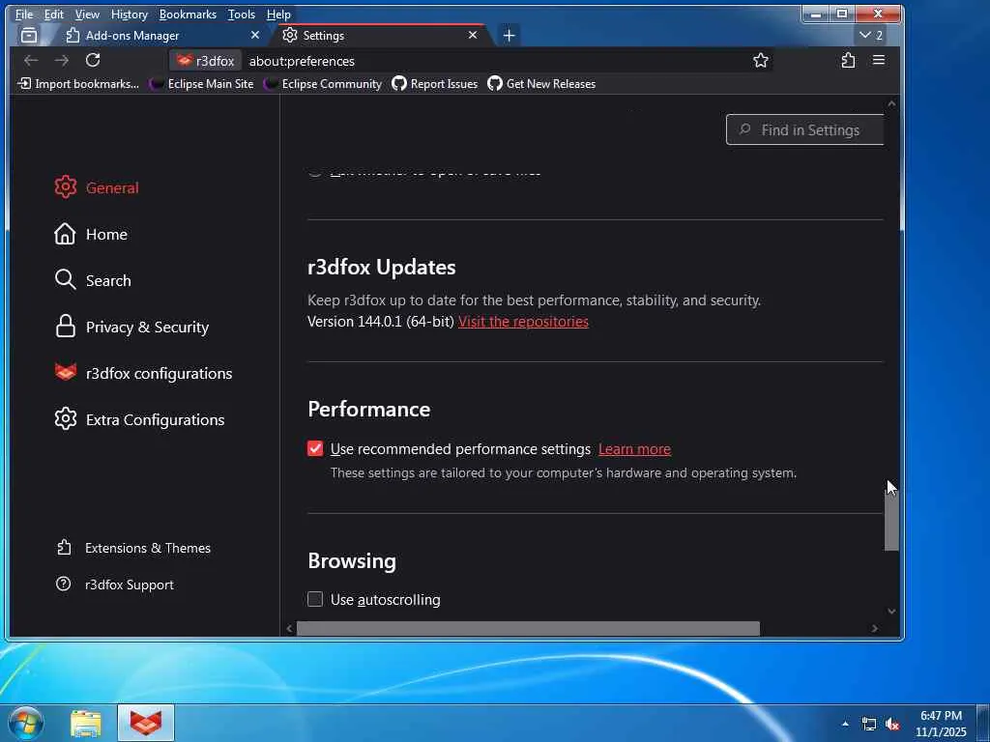Open the Search settings category

(x=93, y=281)
